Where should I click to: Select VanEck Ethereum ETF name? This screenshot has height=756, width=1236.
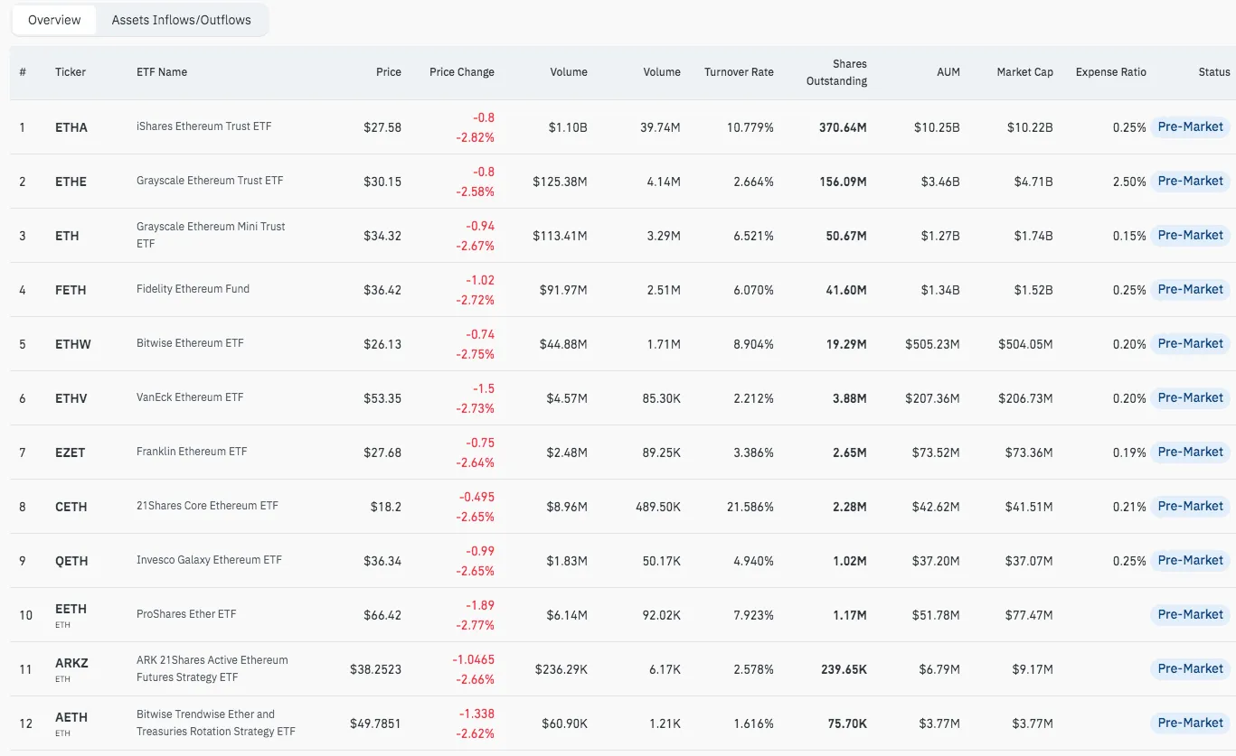tap(190, 397)
